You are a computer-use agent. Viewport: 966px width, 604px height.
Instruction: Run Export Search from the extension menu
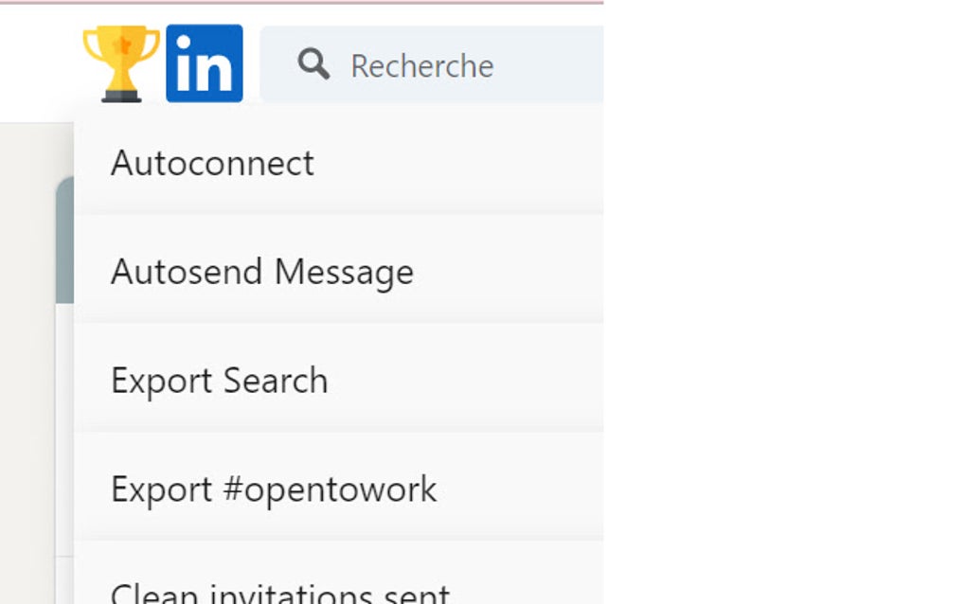tap(220, 382)
